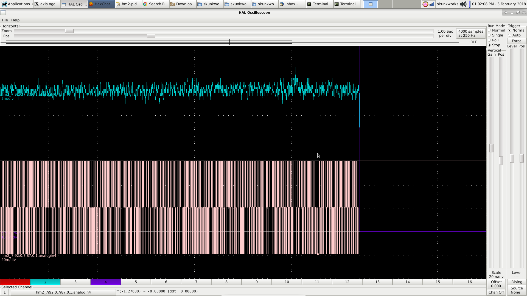The height and width of the screenshot is (296, 527).
Task: Open the Scale 20m/div selector
Action: click(496, 274)
